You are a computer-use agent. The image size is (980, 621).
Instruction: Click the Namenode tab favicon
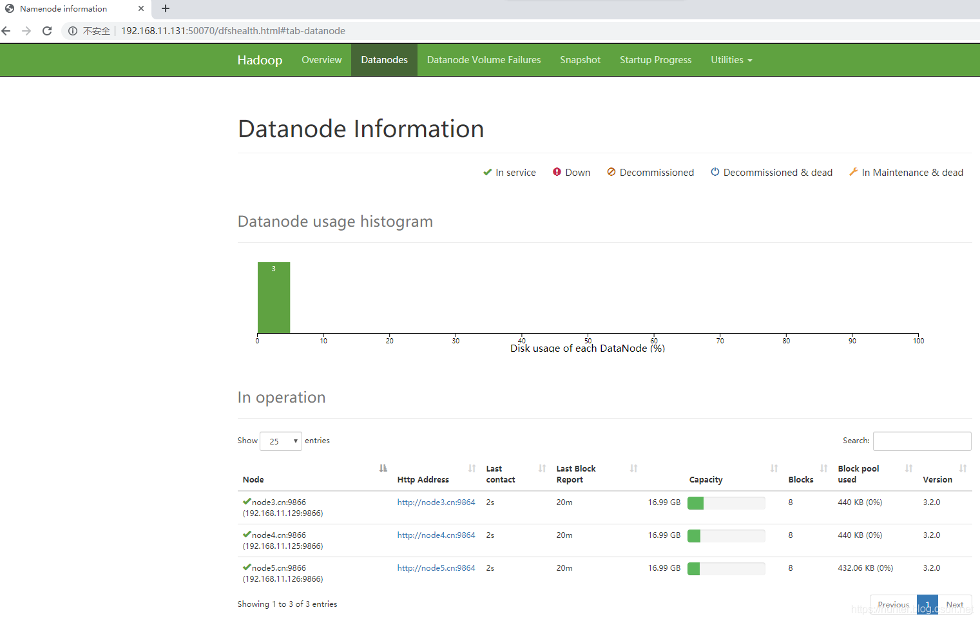click(10, 8)
